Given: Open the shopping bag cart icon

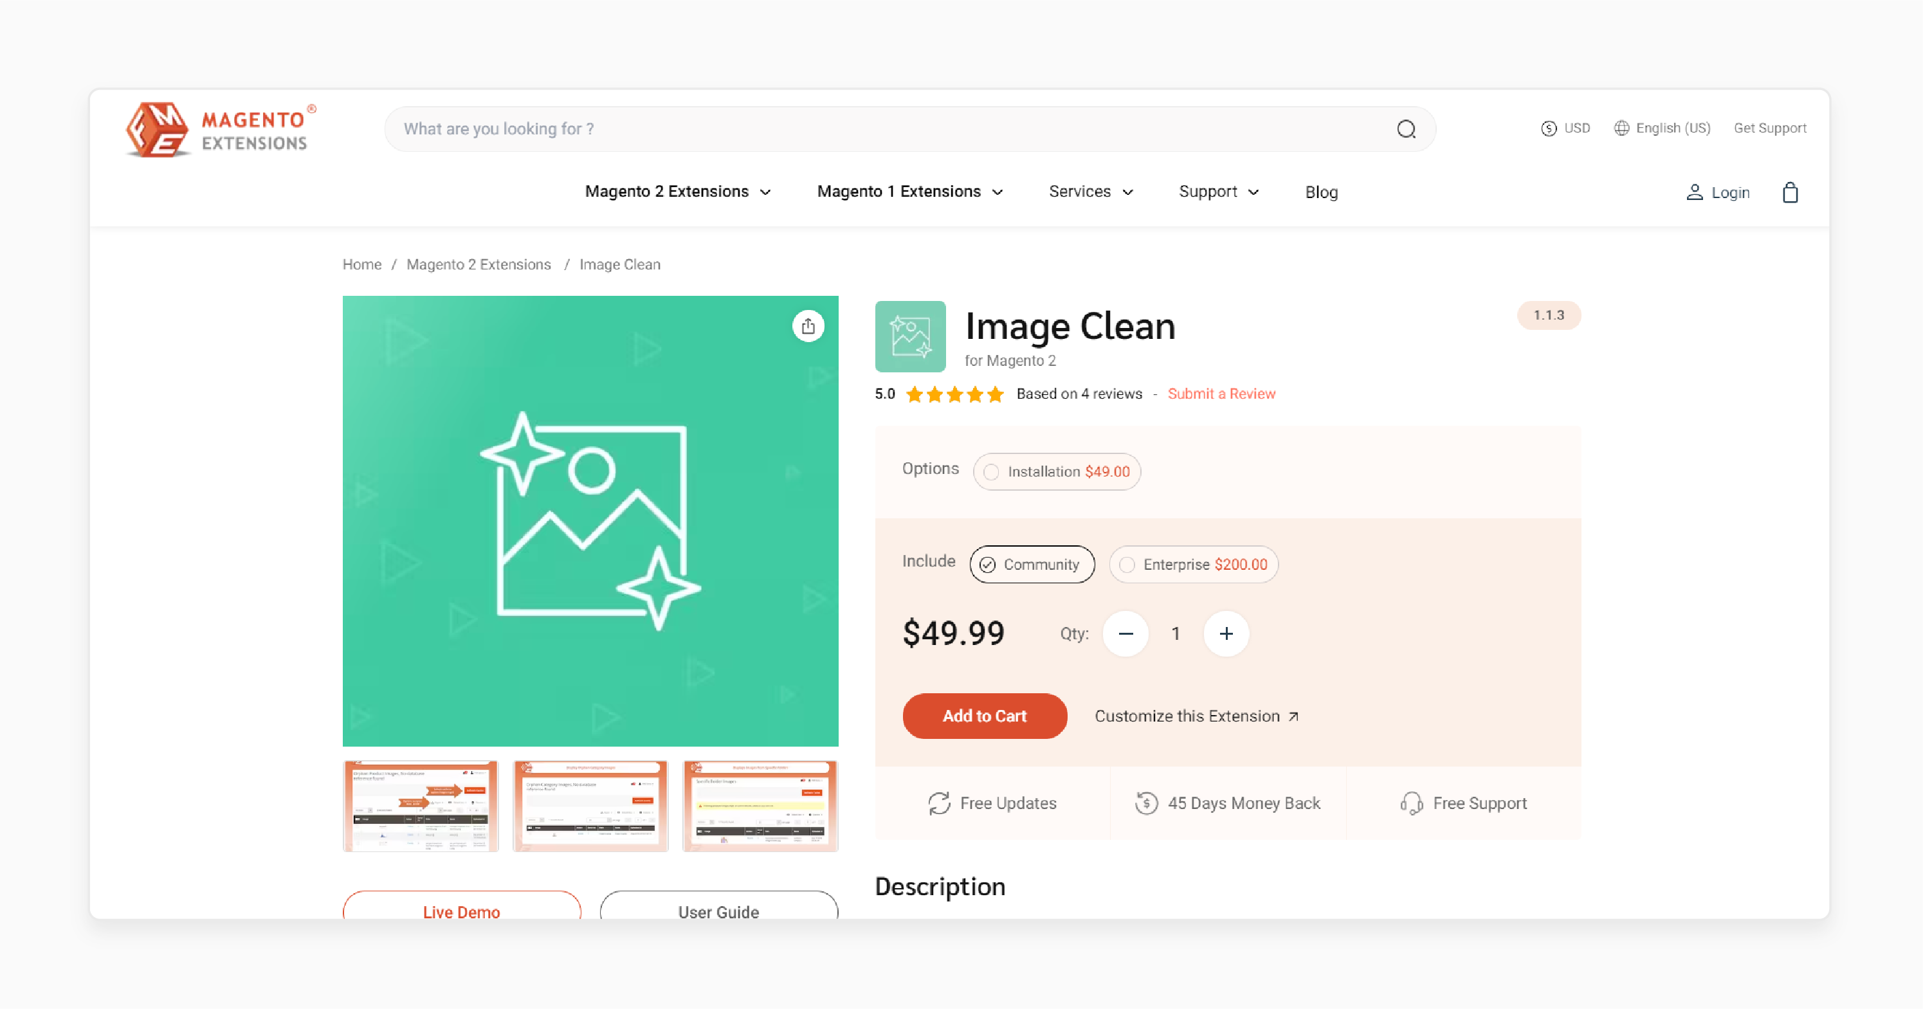Looking at the screenshot, I should [x=1789, y=192].
